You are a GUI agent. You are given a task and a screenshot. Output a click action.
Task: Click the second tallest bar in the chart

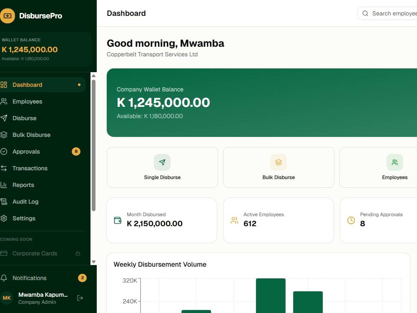[308, 302]
